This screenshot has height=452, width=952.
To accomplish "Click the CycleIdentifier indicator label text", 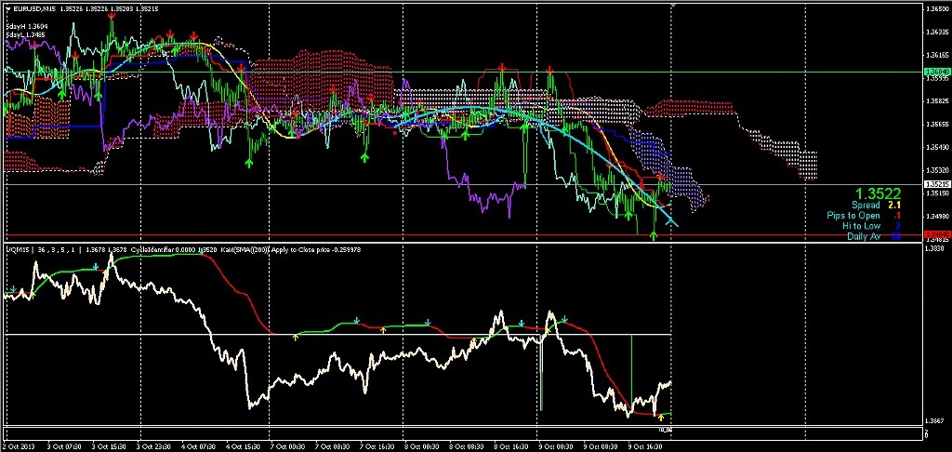I will 153,249.
